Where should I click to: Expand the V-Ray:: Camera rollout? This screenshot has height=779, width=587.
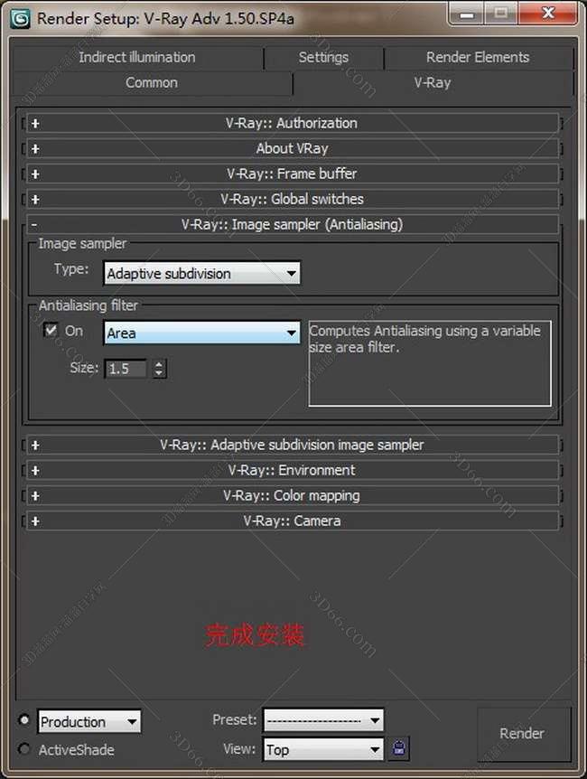[292, 521]
